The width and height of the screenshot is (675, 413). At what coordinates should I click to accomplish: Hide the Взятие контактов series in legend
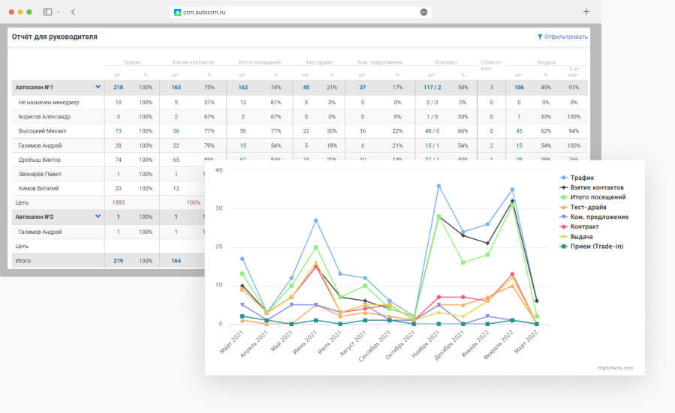(597, 187)
